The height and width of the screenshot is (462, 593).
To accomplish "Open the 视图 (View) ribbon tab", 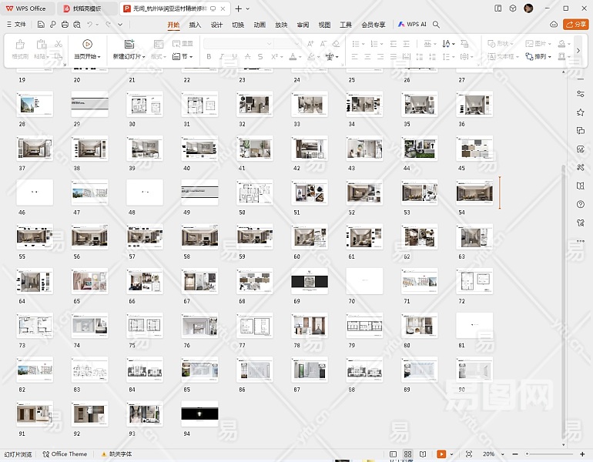I will point(324,25).
